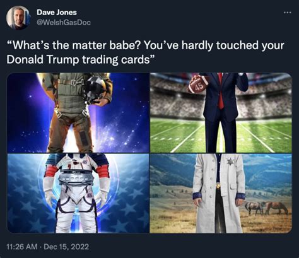
Task: Click the sheriff star badge
Action: [x=230, y=161]
